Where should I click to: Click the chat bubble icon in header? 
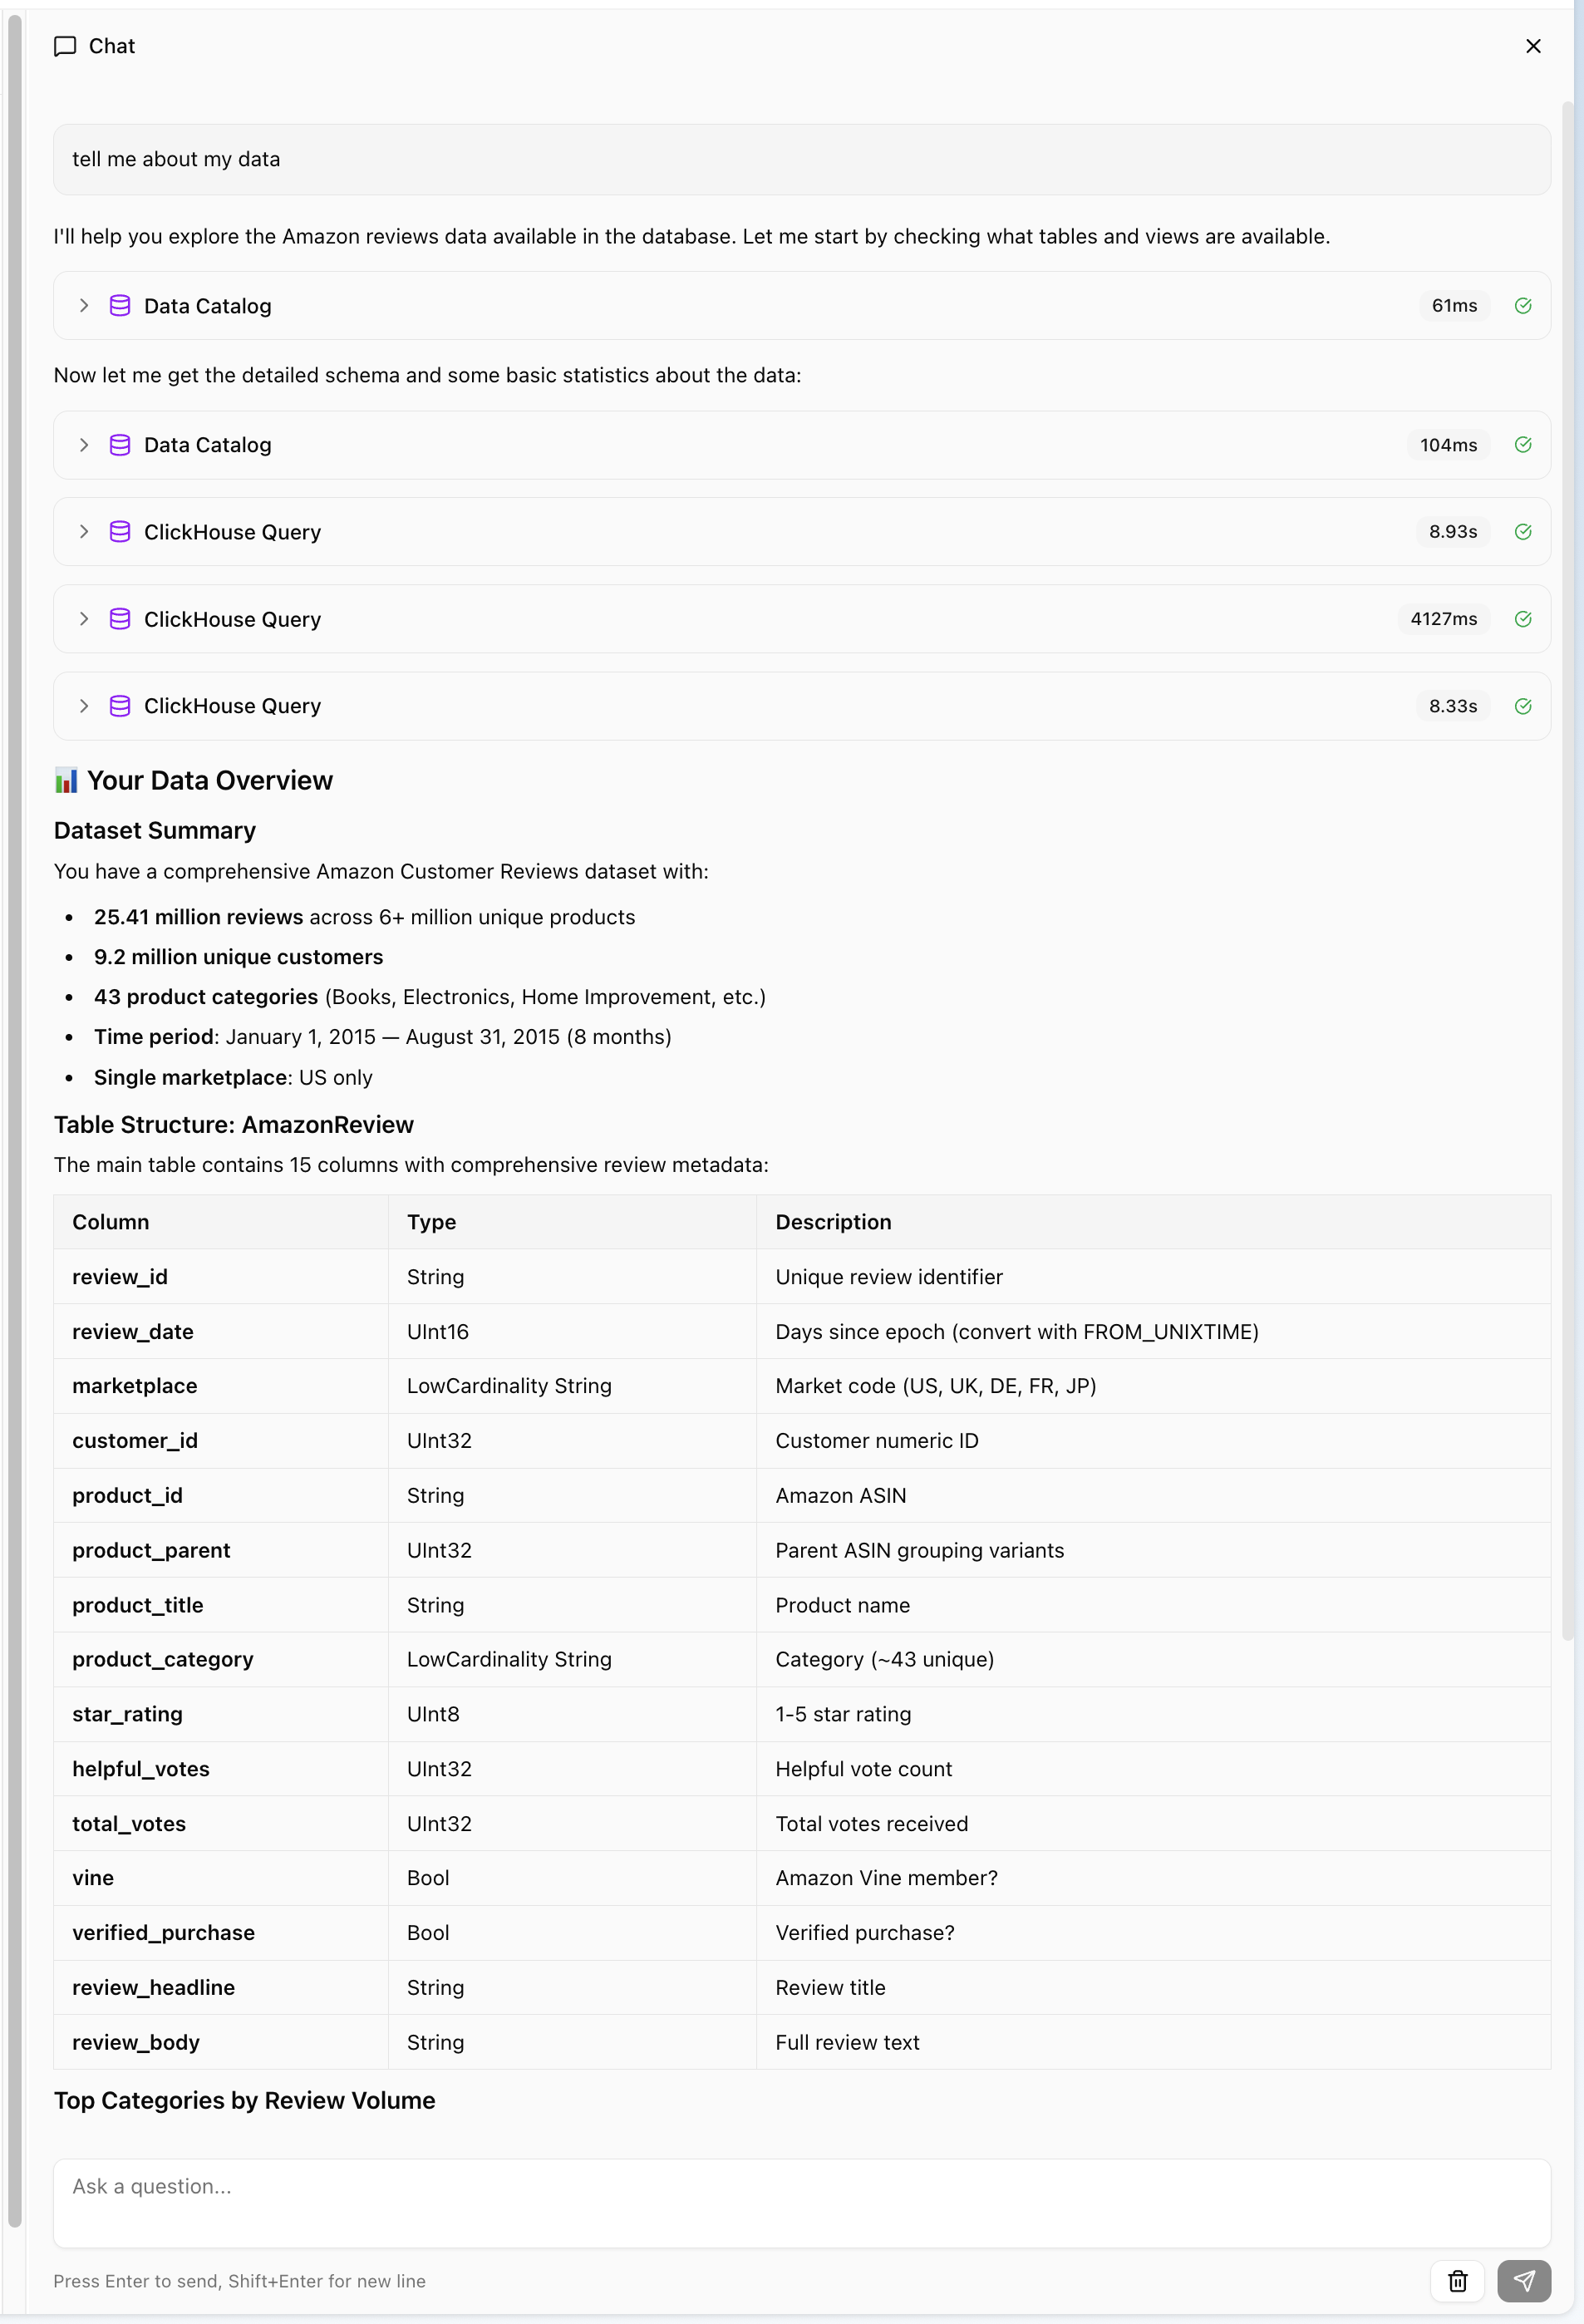coord(65,46)
